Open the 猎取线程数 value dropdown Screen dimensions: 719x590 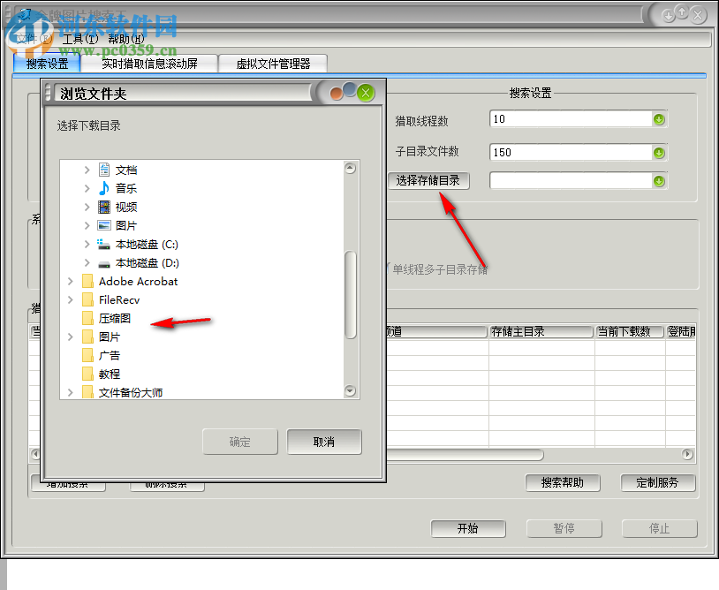pos(659,118)
